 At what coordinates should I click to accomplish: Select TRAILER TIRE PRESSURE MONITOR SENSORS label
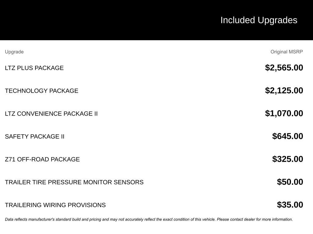click(74, 182)
